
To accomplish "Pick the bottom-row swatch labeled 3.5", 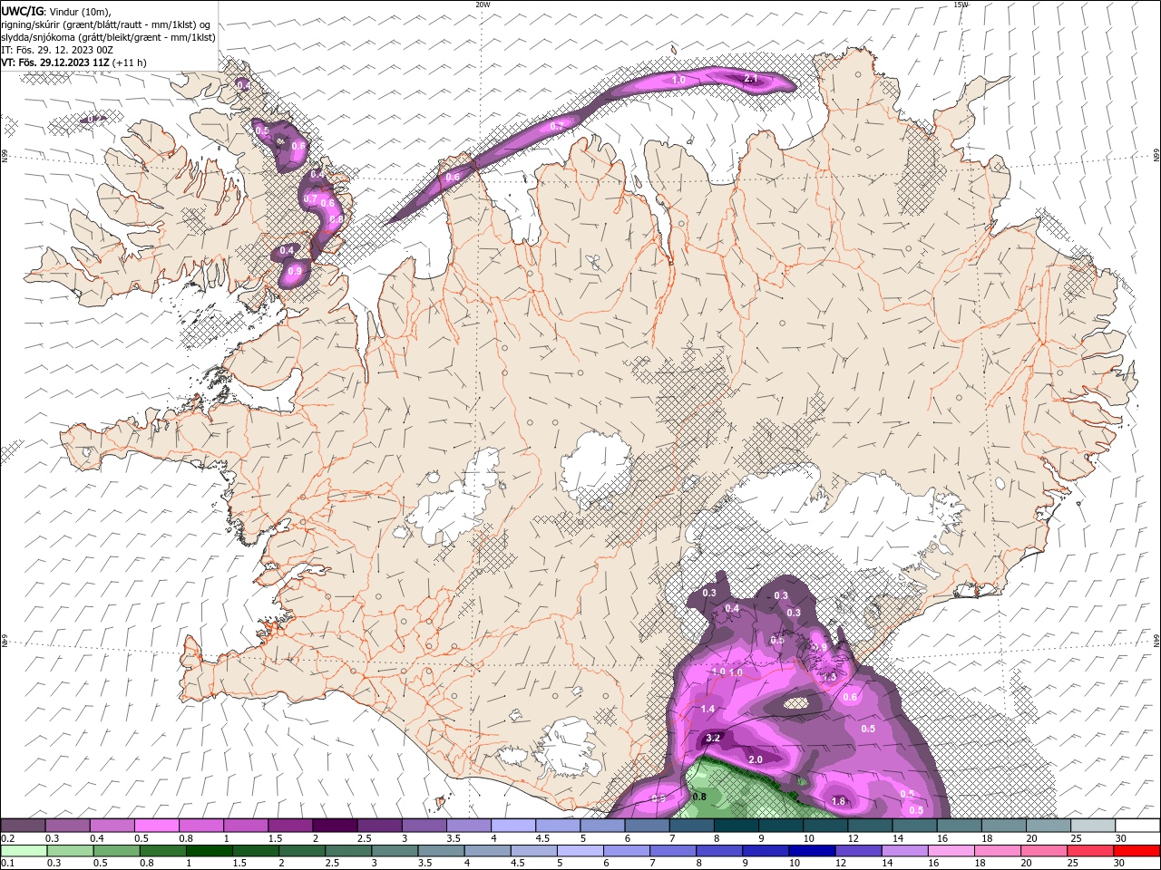I will click(x=440, y=851).
